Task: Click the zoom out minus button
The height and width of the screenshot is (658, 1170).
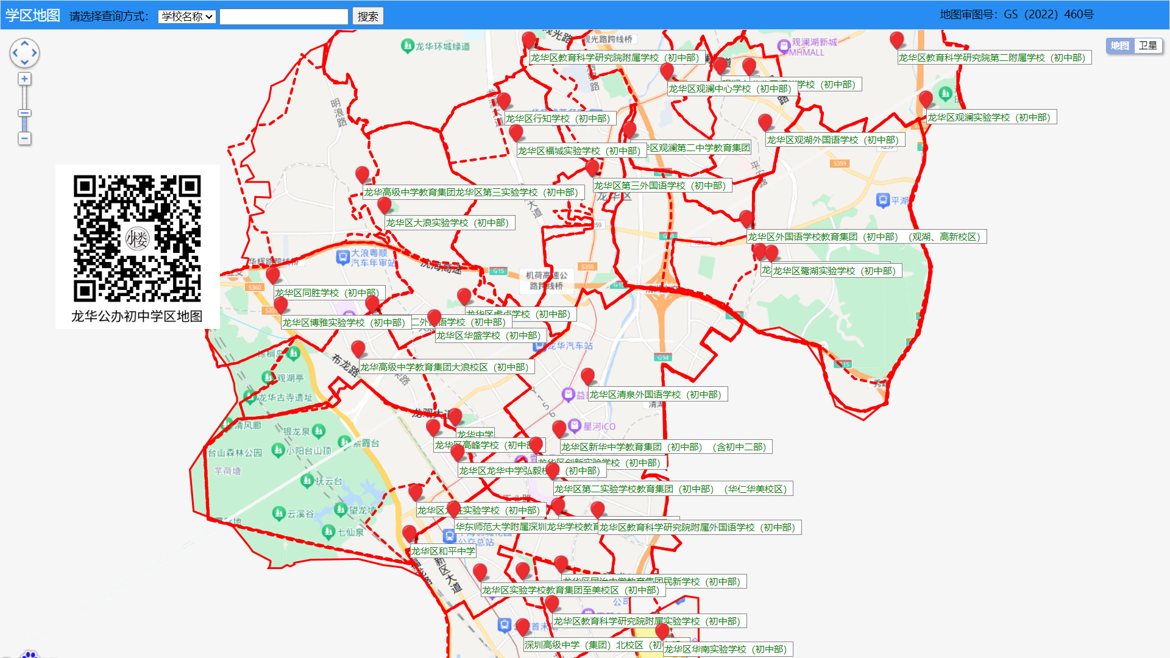Action: coord(24,139)
